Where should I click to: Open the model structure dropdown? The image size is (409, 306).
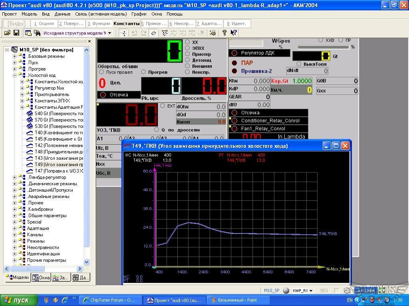click(x=109, y=33)
